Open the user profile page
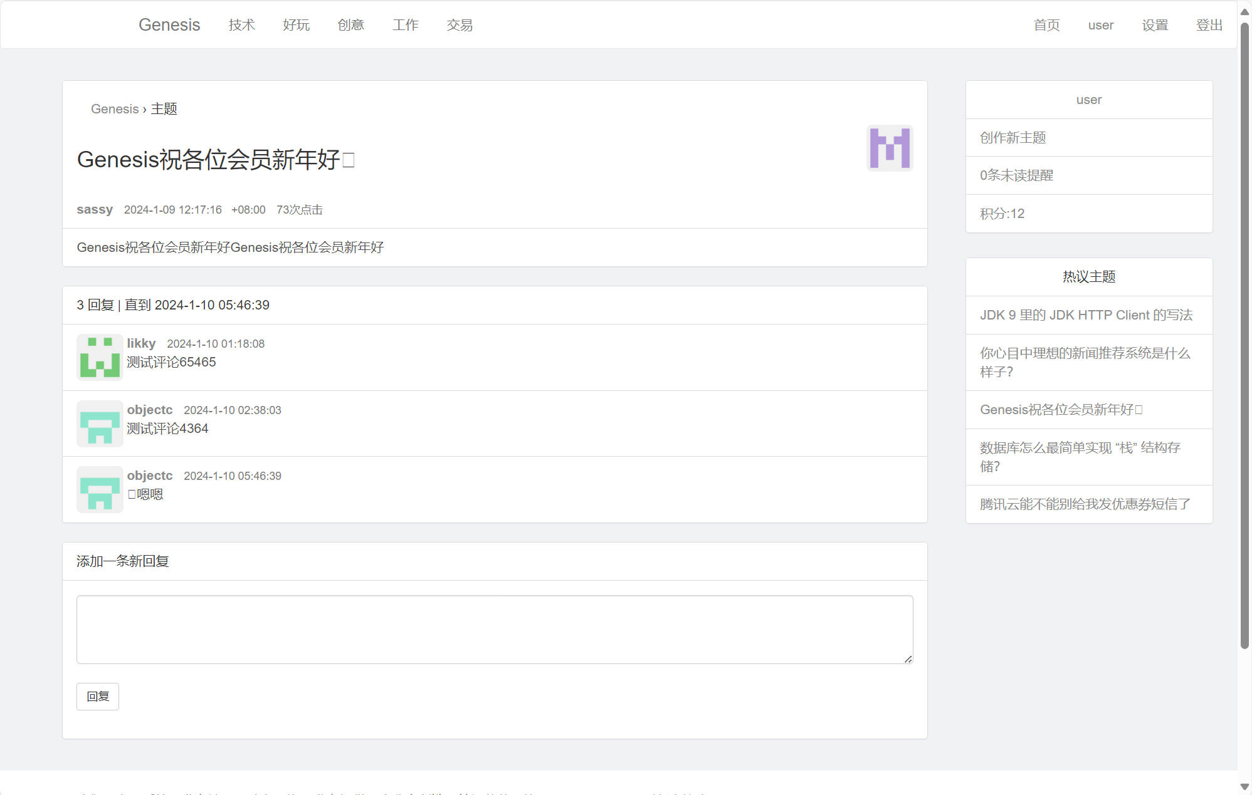 (x=1100, y=25)
